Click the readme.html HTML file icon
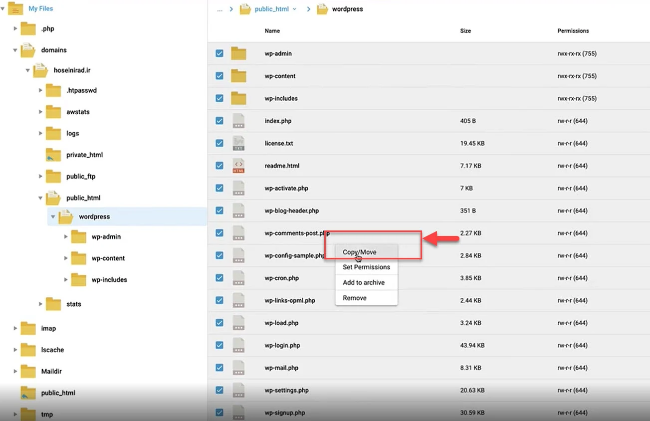The height and width of the screenshot is (421, 650). [x=239, y=166]
